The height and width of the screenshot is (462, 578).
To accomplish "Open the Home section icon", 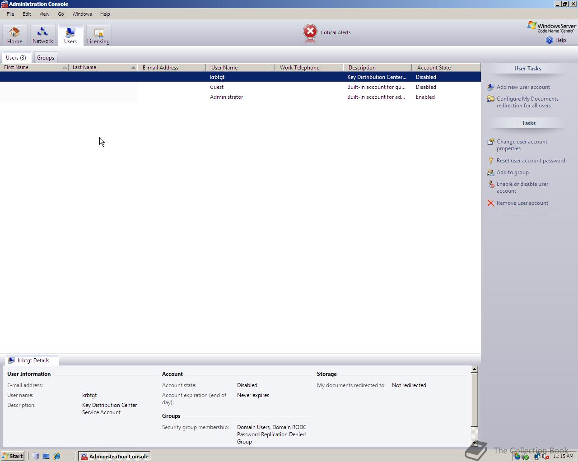I will [x=14, y=32].
